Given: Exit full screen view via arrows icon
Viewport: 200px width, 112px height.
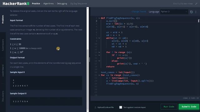Looking at the screenshot, I should [x=196, y=4].
